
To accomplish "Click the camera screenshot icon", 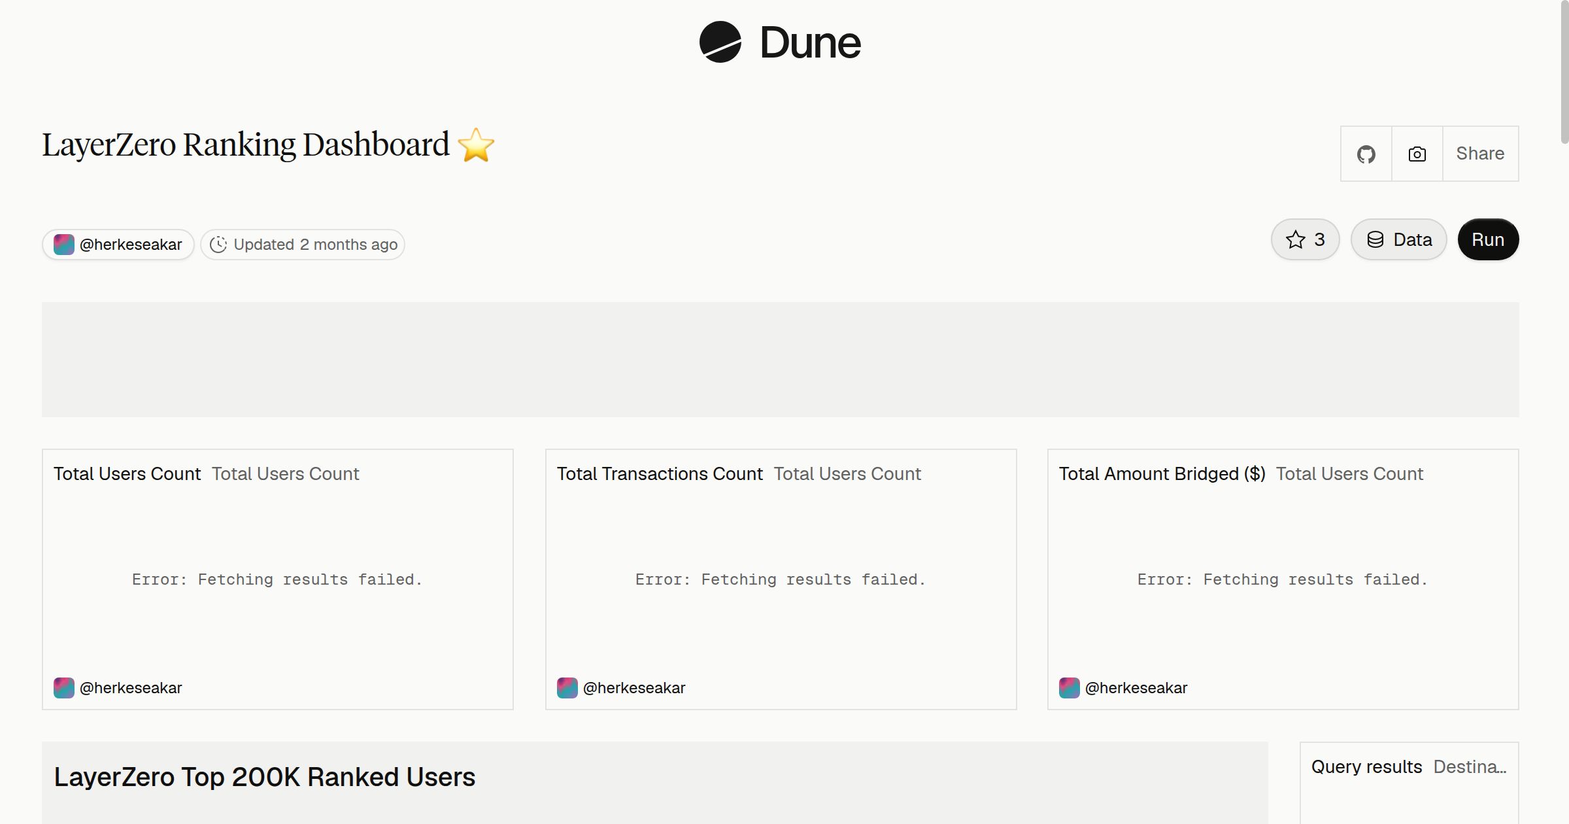I will tap(1417, 154).
